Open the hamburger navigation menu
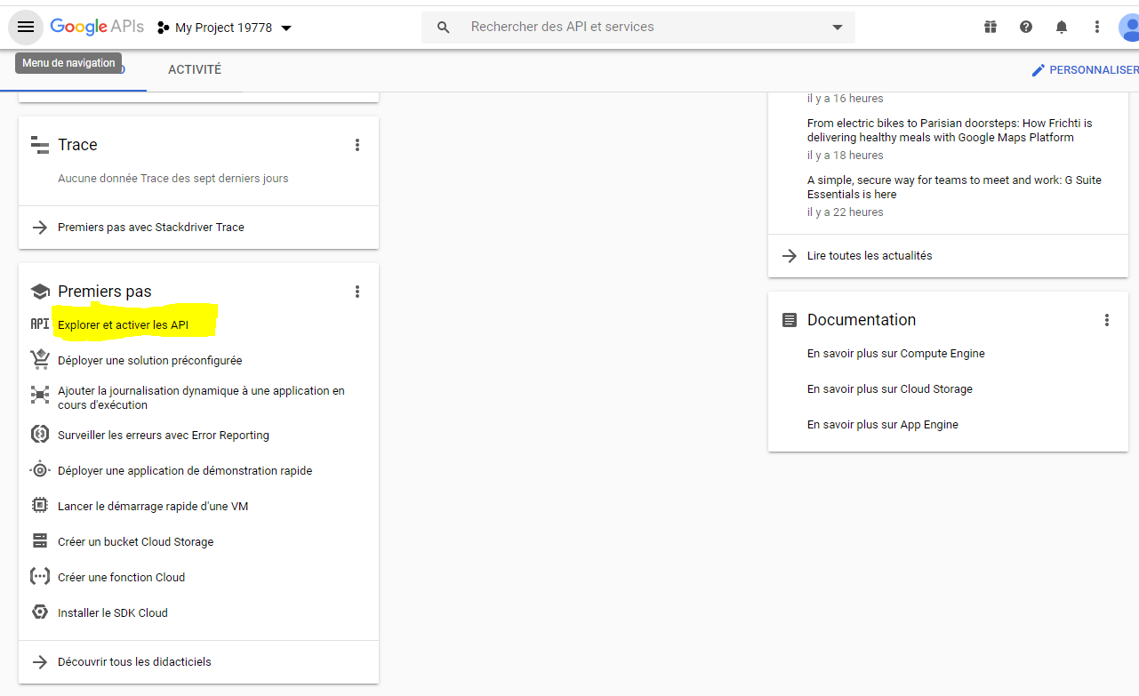Screen dimensions: 1139x696 pos(26,28)
